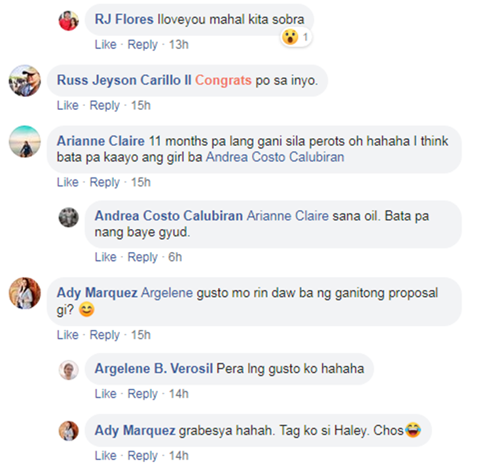
Task: Open Russ Jeyson Carillo II avatar
Action: tap(25, 81)
